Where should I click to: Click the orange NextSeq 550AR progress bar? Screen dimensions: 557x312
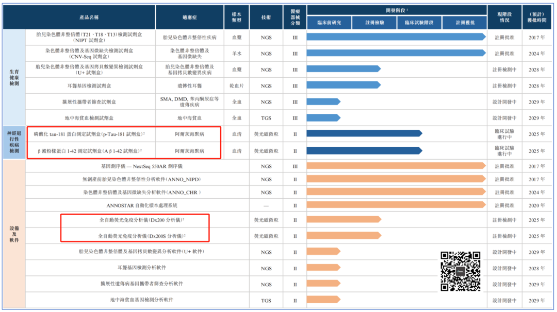point(395,166)
